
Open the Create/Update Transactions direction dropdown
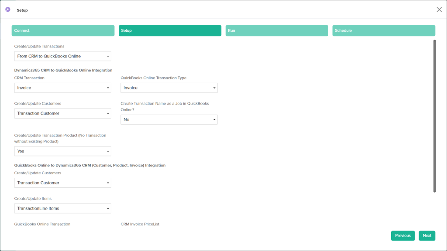coord(62,56)
